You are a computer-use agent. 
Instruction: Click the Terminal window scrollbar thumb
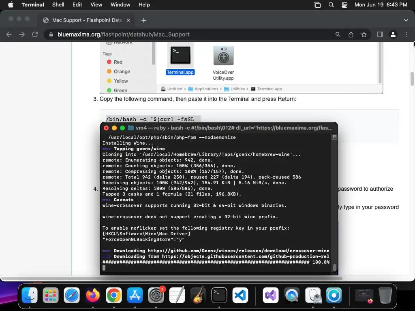coord(334,267)
